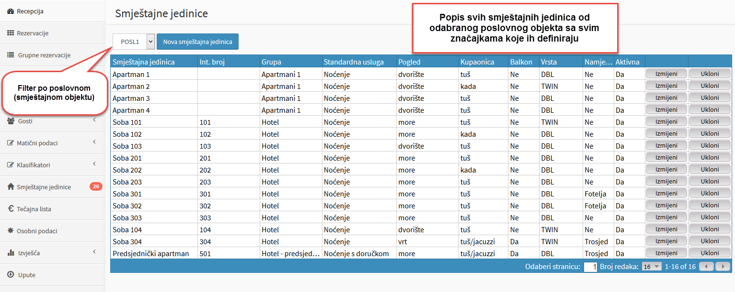Sort by Smještajna jedinica column header
The height and width of the screenshot is (292, 735).
tap(154, 62)
